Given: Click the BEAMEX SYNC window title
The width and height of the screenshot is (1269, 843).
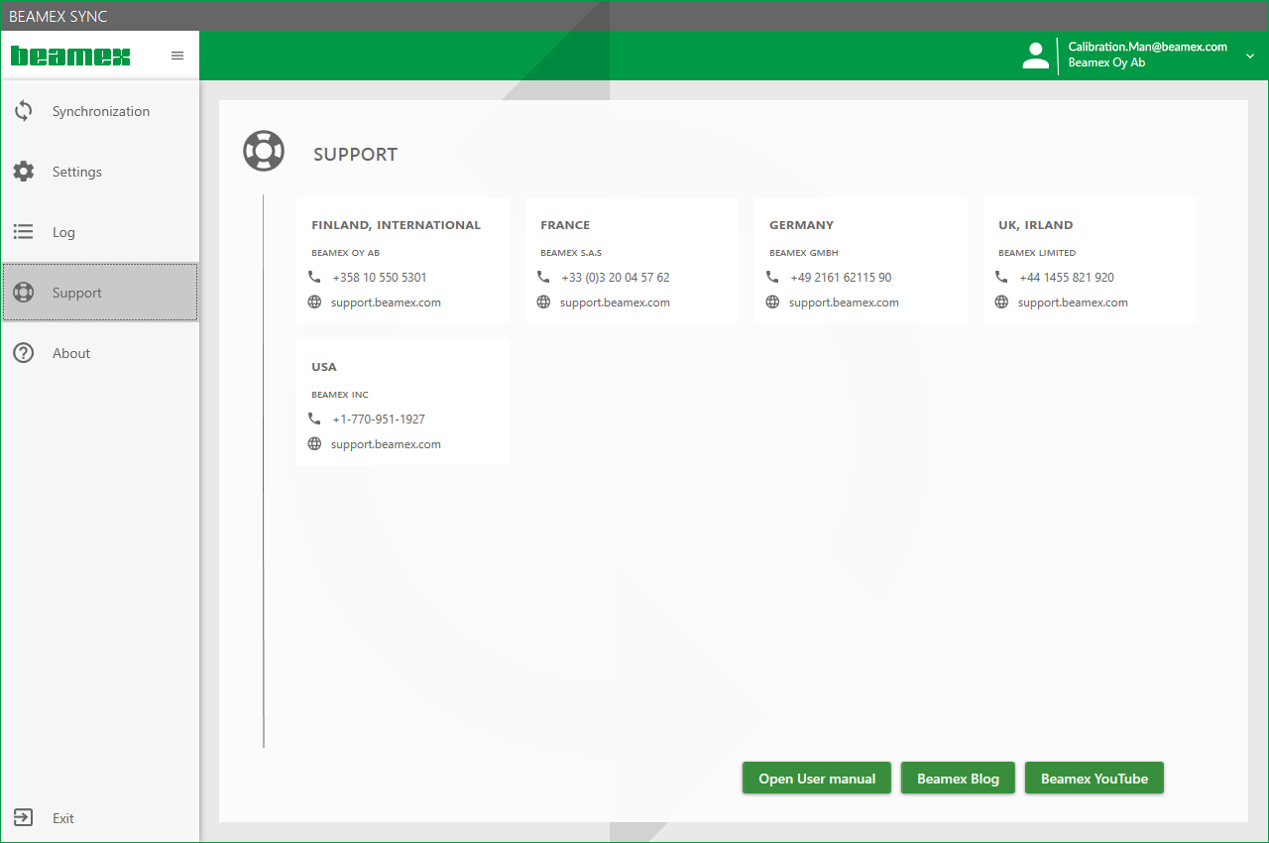Looking at the screenshot, I should coord(58,17).
